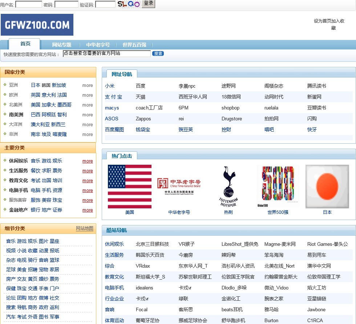This screenshot has height=324, width=356.
Task: Open the macys link
Action: click(112, 108)
